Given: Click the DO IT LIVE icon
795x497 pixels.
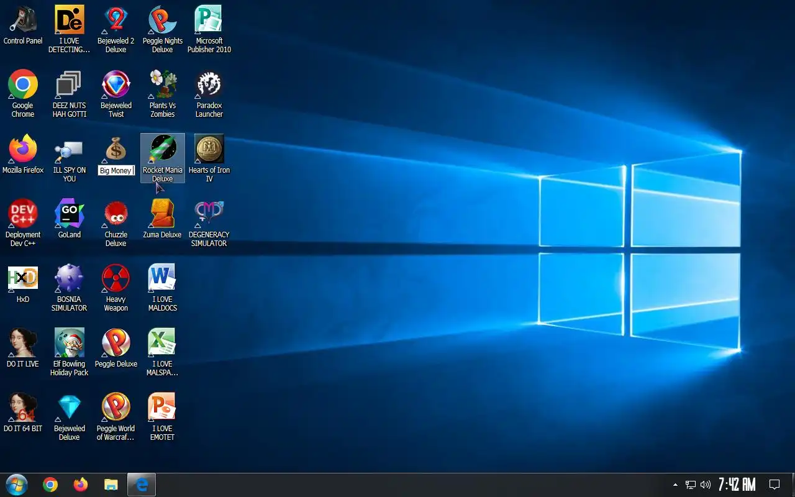Looking at the screenshot, I should tap(23, 343).
